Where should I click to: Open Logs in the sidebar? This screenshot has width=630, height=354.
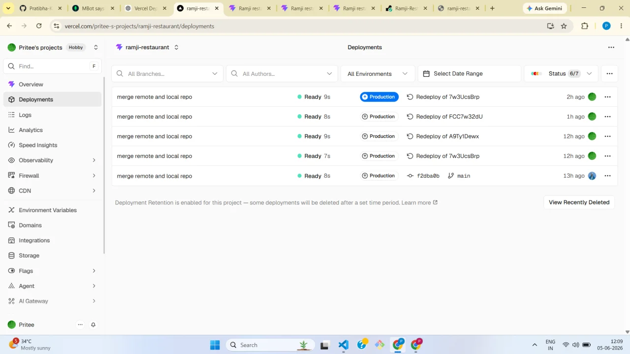(52, 115)
